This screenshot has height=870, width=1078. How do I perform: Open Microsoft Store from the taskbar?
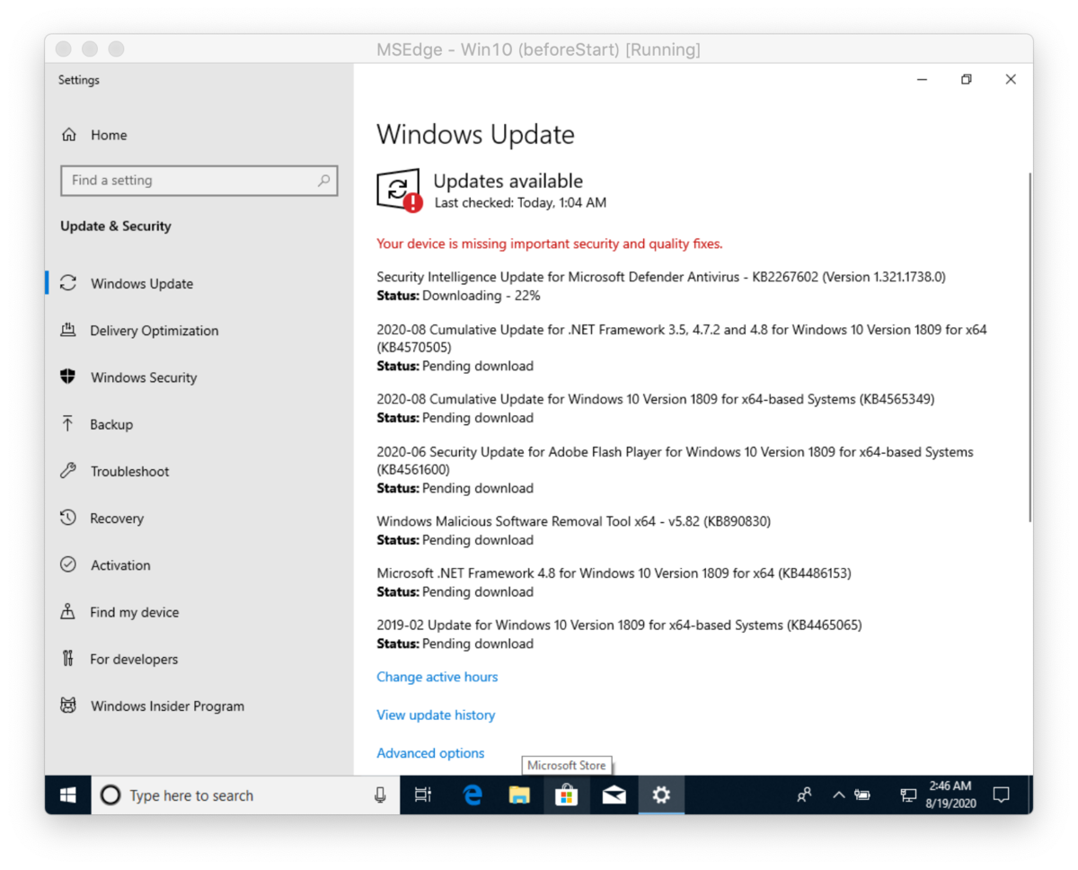pos(567,795)
